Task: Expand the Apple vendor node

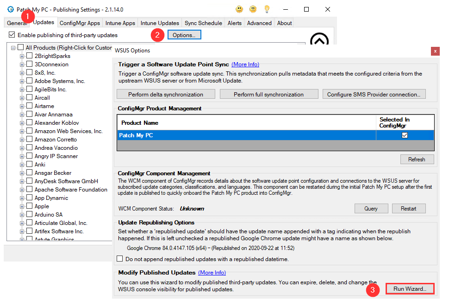Action: tap(22, 206)
